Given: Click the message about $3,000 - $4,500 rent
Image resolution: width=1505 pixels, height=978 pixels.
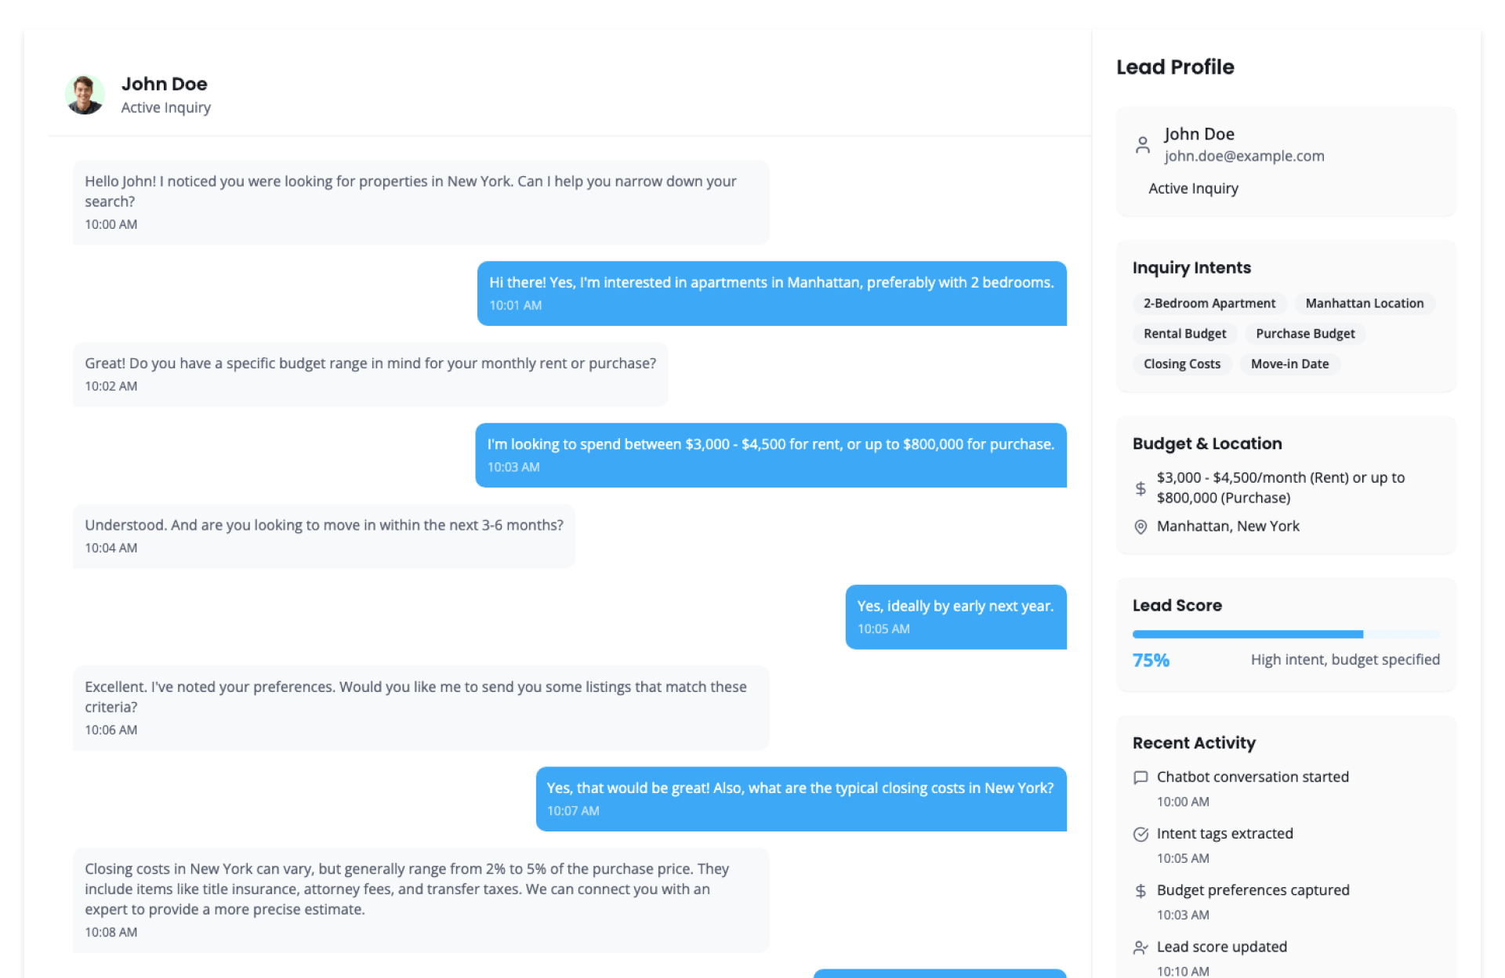Looking at the screenshot, I should coord(771,455).
